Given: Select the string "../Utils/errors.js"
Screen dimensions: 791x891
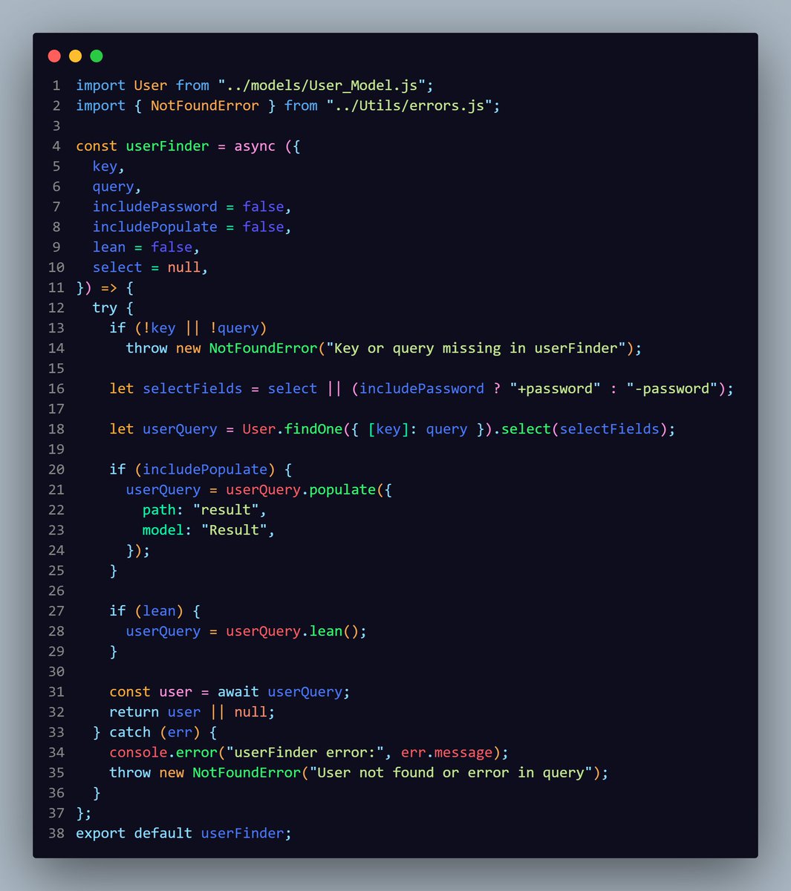Looking at the screenshot, I should point(409,105).
